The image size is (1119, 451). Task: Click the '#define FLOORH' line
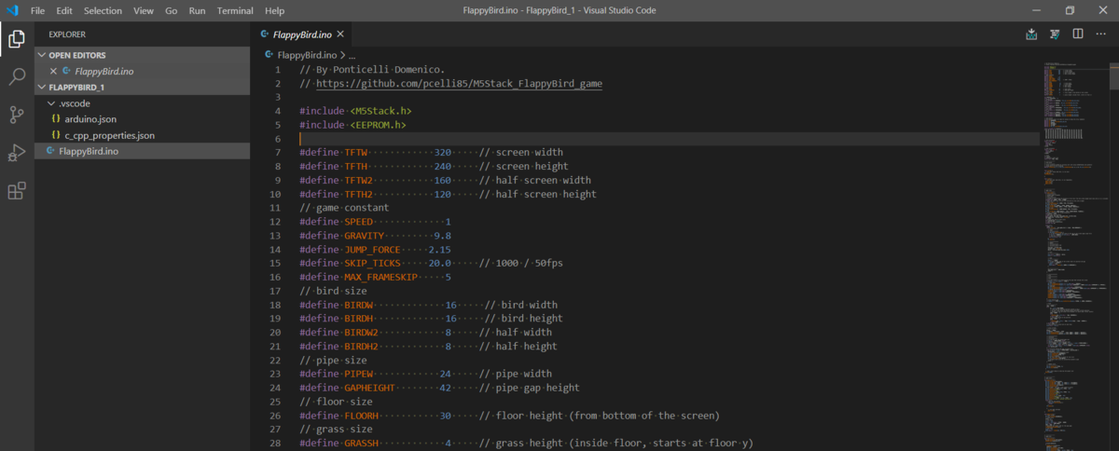[x=509, y=416]
